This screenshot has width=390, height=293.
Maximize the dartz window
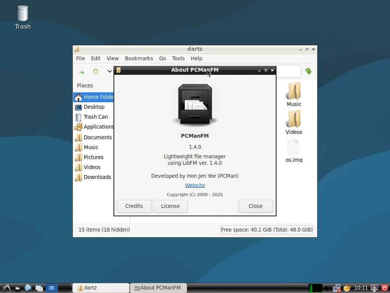[307, 49]
